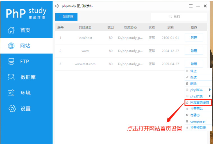Click the sliders icon next to 环境
The height and width of the screenshot is (144, 213).
tap(11, 93)
